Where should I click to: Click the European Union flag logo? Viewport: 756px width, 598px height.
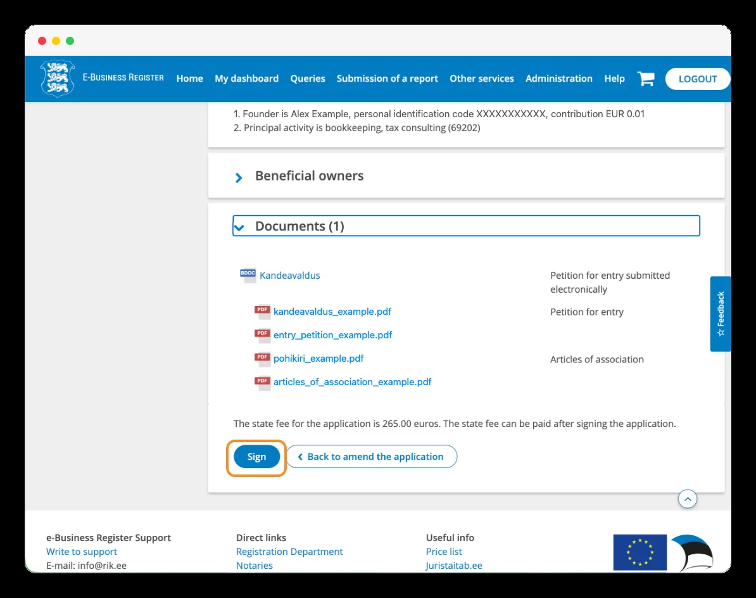pos(639,552)
